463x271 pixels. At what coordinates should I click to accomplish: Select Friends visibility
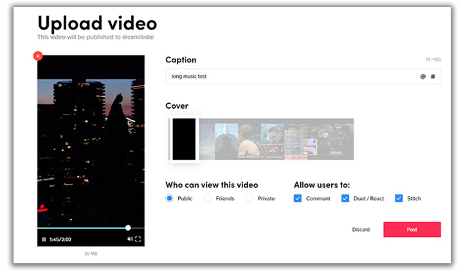coord(208,198)
